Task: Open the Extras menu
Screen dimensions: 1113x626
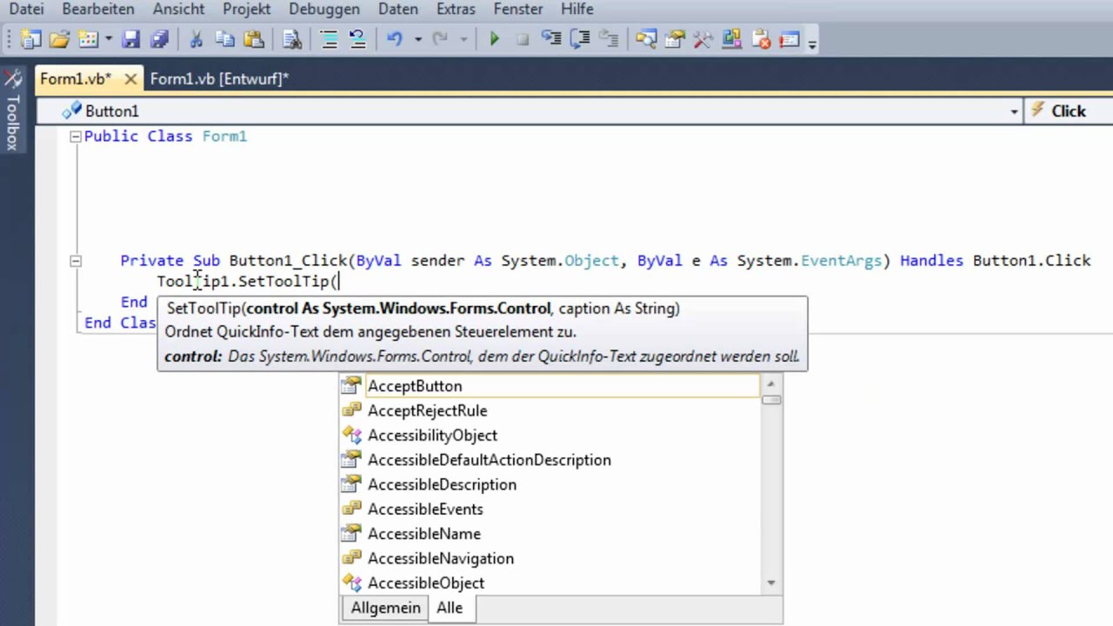Action: pyautogui.click(x=456, y=9)
